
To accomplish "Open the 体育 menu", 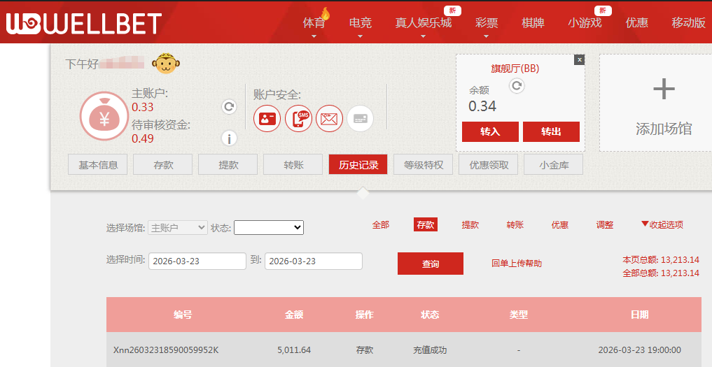I will pyautogui.click(x=314, y=22).
